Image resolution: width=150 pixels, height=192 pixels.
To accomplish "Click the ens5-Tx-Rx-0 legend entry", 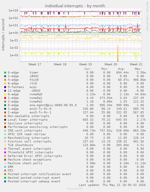I will [x=40, y=109].
